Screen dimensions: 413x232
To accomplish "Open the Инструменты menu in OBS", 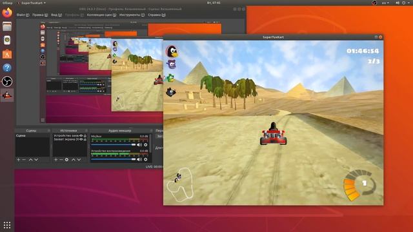I will [132, 15].
